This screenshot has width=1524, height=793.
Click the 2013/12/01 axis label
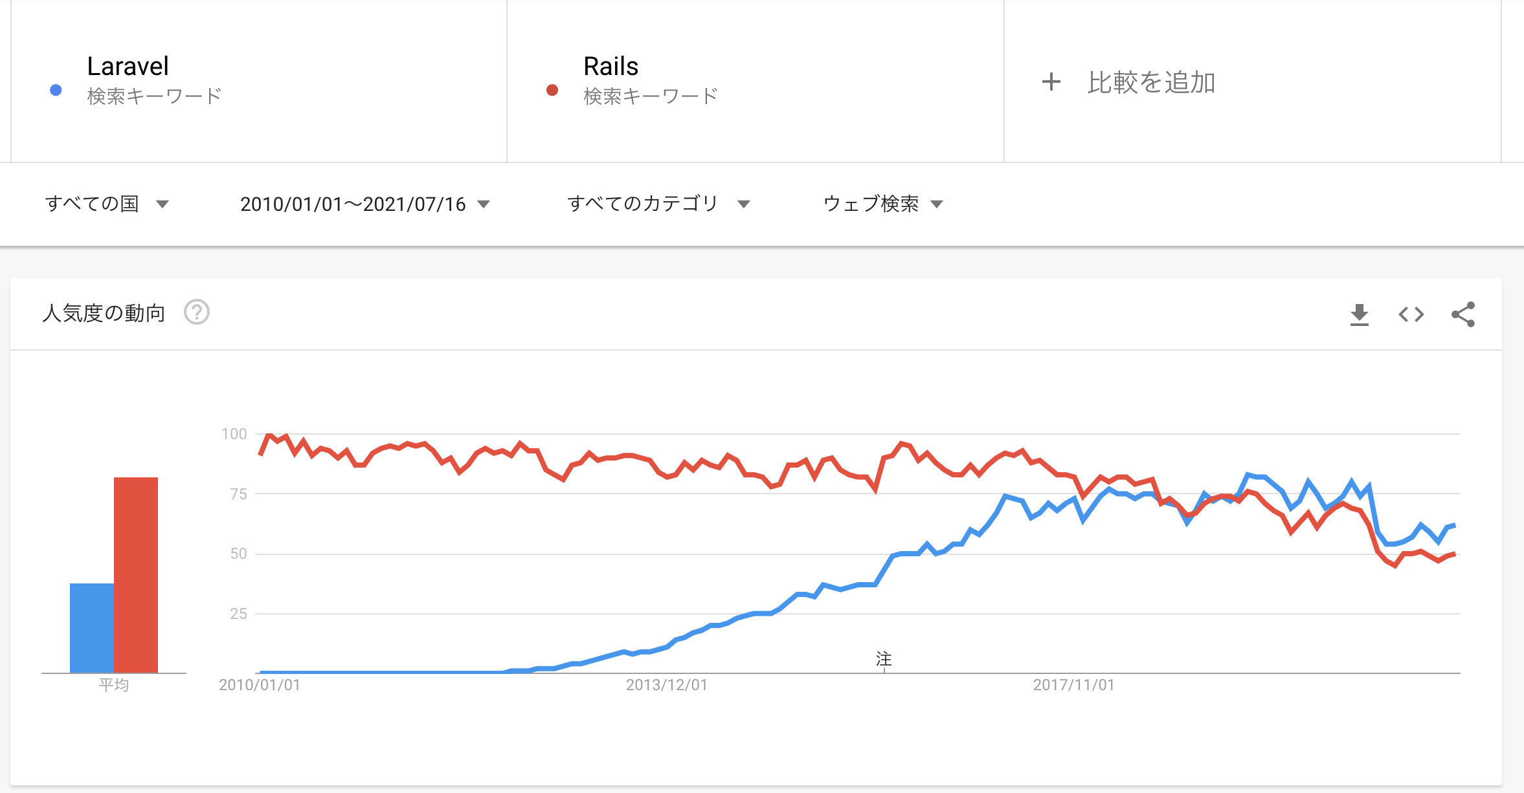pos(666,685)
